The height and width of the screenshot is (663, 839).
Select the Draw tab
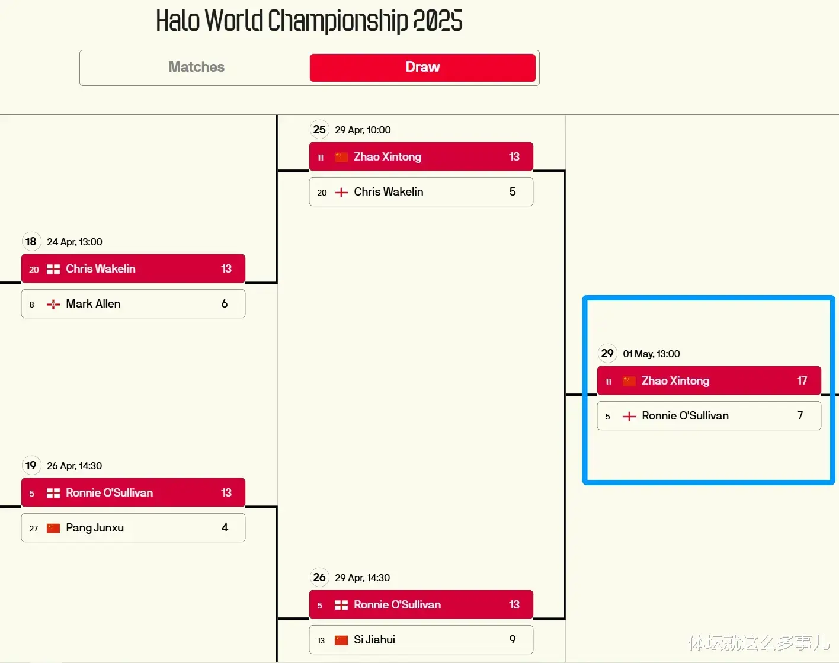[x=422, y=67]
